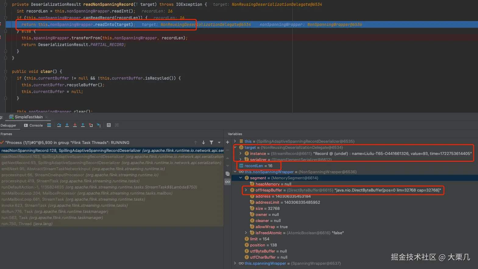Expand the offHeapBuffer DirectByteBuffer node
This screenshot has width=478, height=269.
point(246,190)
